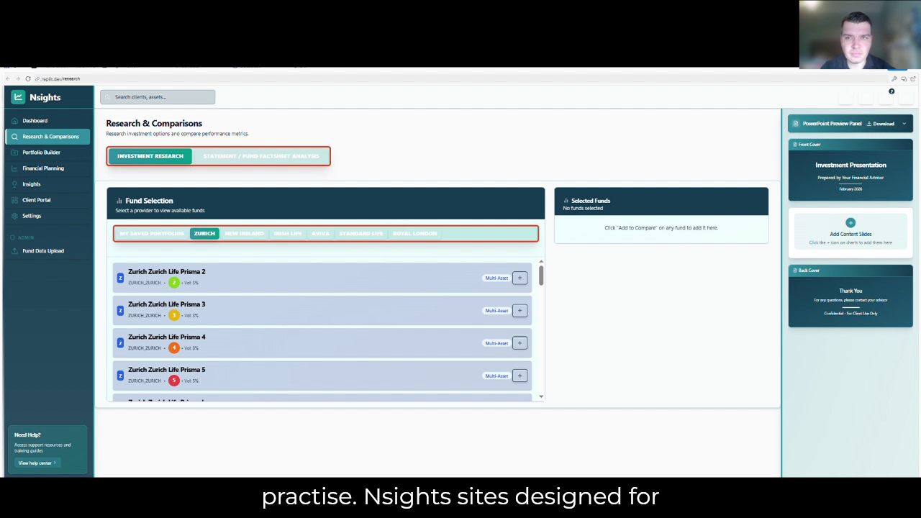921x518 pixels.
Task: Click Fund Data Upload icon
Action: [14, 251]
